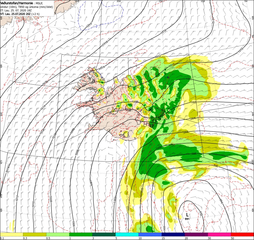Image resolution: width=254 pixels, height=240 pixels.
Task: Click the 'L' low pressure marker
Action: pos(187,215)
